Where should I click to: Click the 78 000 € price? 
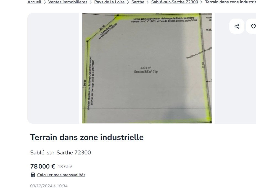click(43, 166)
